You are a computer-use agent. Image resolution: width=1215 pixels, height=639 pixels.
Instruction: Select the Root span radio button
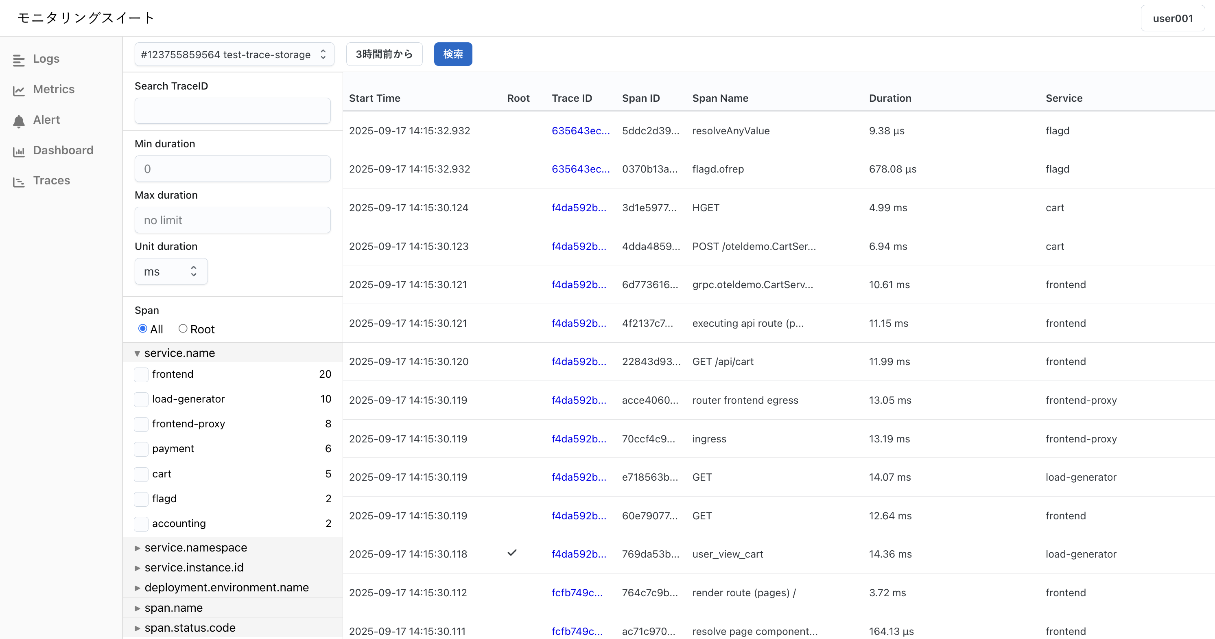point(183,328)
